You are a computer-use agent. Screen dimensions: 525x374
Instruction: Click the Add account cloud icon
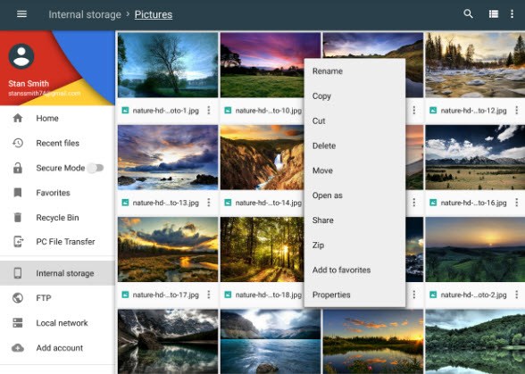click(18, 348)
